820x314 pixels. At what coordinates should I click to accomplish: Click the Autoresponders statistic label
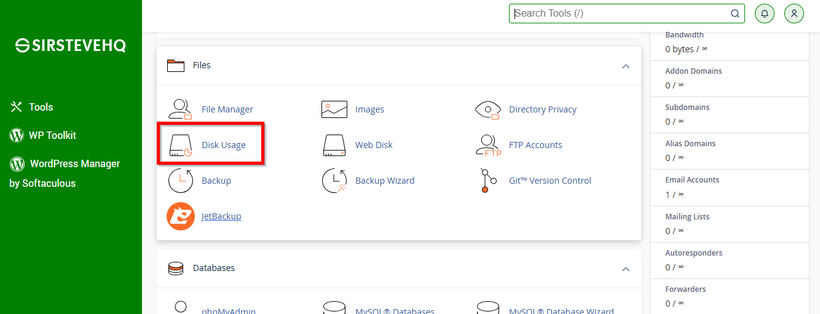point(694,253)
